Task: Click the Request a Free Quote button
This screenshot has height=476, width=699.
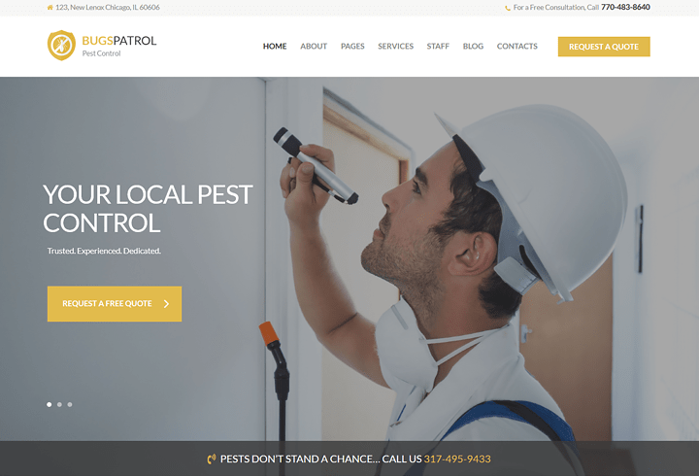Action: pyautogui.click(x=115, y=304)
